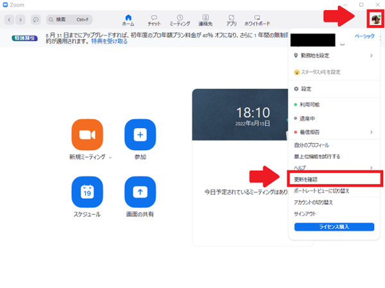Screen dimensions: 385x288
Task: Open the 連絡先 contacts icon
Action: (205, 19)
